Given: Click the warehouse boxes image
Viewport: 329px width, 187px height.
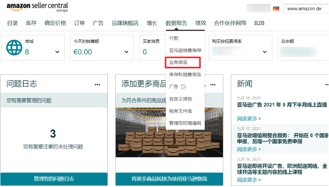Looking at the screenshot, I should [x=169, y=133].
